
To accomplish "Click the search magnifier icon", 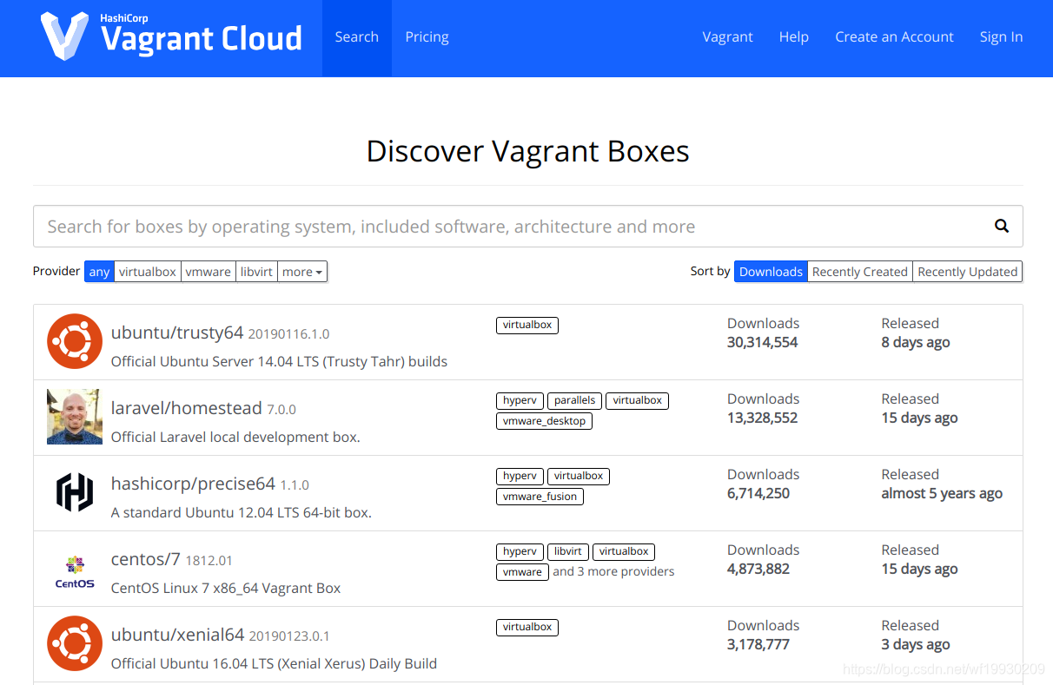I will click(1002, 226).
